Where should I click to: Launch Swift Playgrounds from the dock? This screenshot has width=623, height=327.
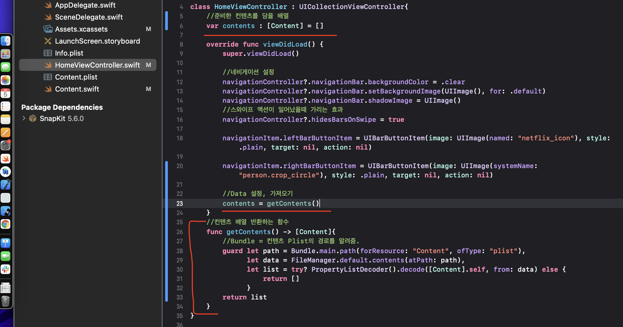pos(5,159)
